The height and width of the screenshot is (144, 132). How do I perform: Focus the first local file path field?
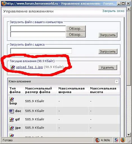pos(38,28)
